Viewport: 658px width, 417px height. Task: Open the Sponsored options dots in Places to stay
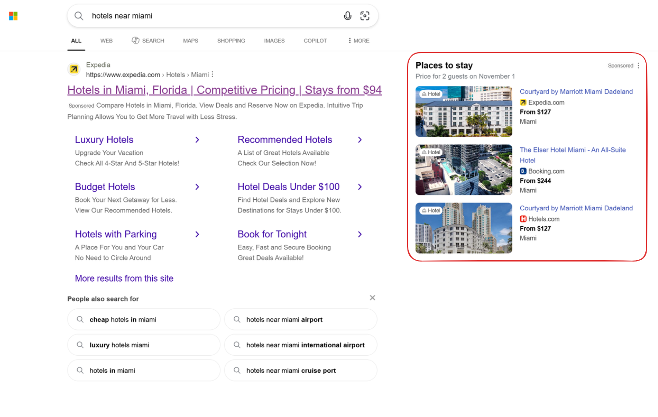pyautogui.click(x=638, y=66)
